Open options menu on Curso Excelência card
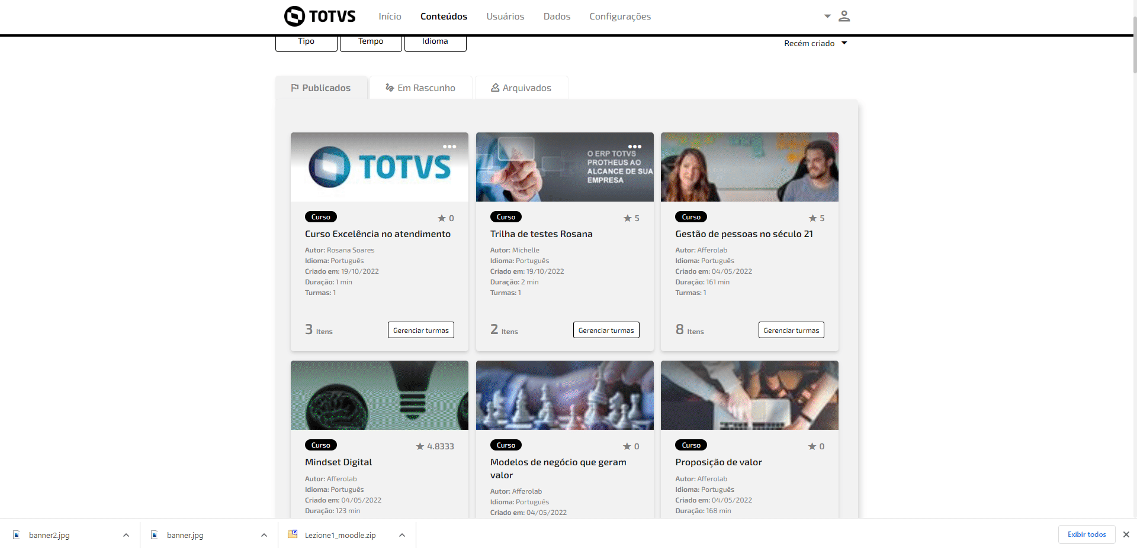 pyautogui.click(x=449, y=147)
